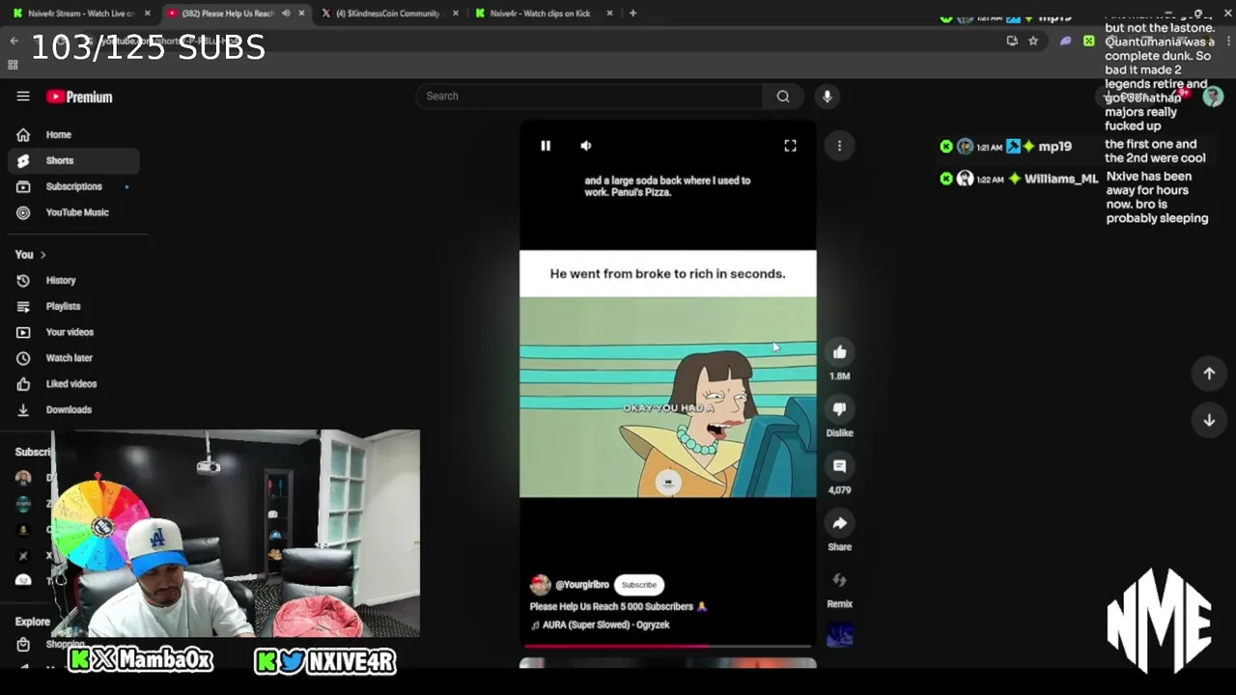Go back with browser back arrow
1236x695 pixels.
pyautogui.click(x=14, y=41)
